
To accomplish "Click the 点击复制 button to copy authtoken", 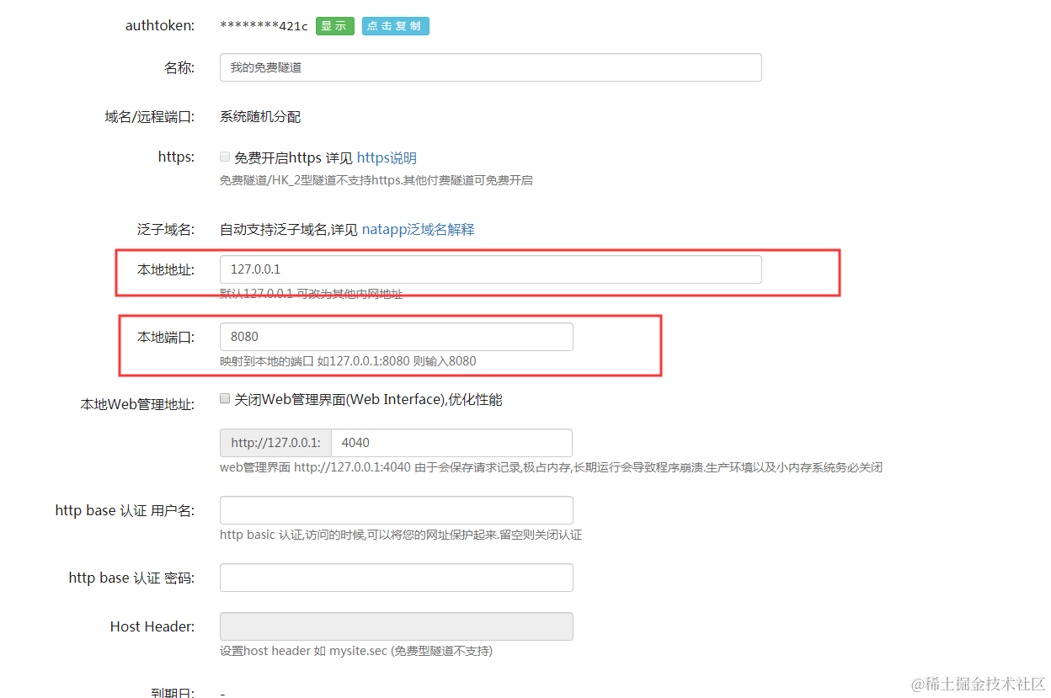I will (x=395, y=26).
